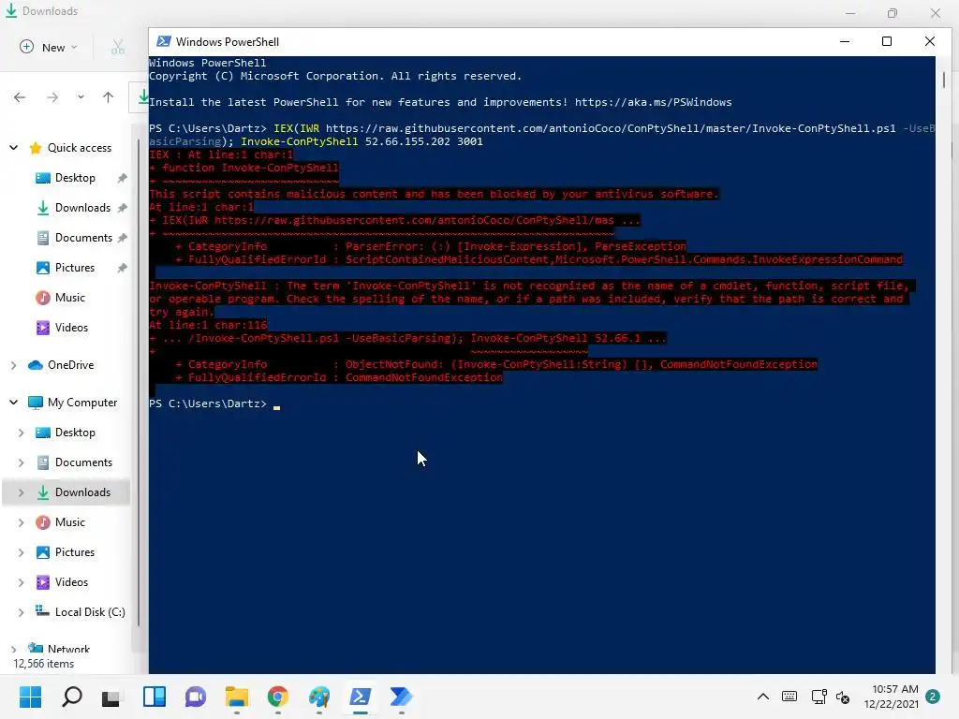Open File Explorer taskbar icon
959x719 pixels.
pyautogui.click(x=237, y=697)
